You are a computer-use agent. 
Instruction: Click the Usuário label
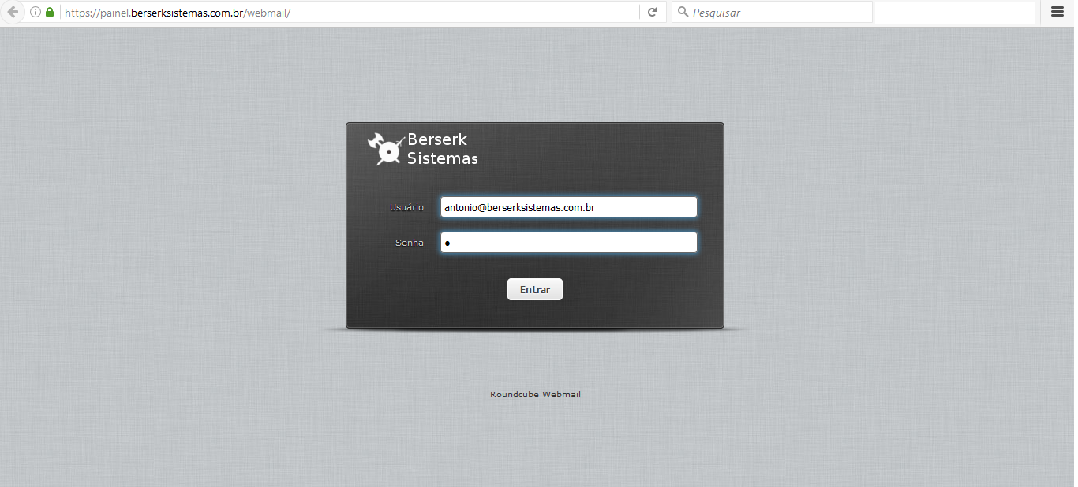406,207
